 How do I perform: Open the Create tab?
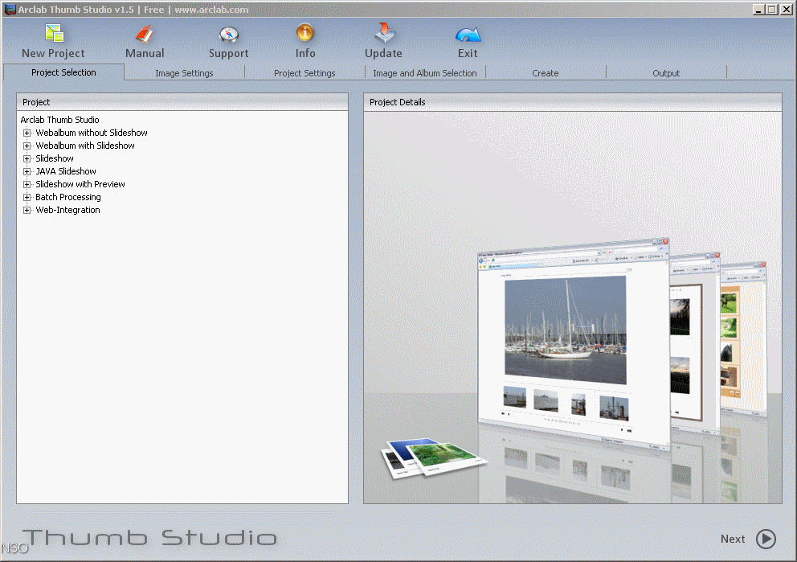tap(546, 73)
